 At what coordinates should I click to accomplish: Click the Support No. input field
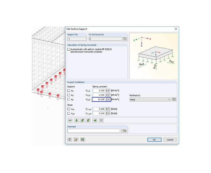(77, 39)
